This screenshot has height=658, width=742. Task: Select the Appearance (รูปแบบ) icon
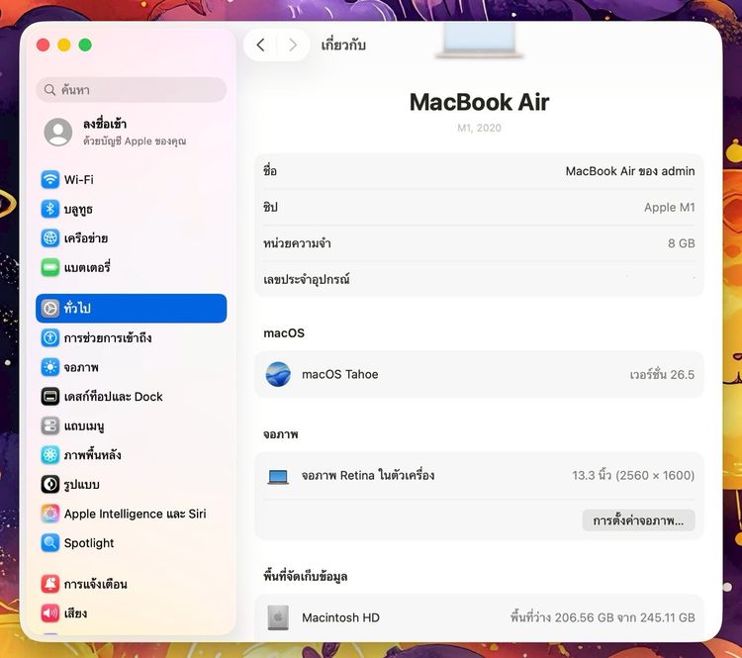[49, 484]
